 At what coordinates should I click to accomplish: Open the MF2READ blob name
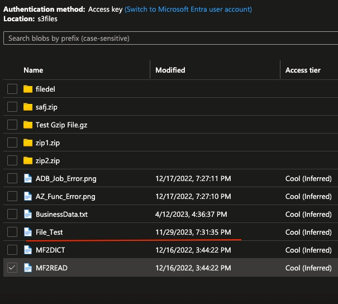(x=51, y=268)
